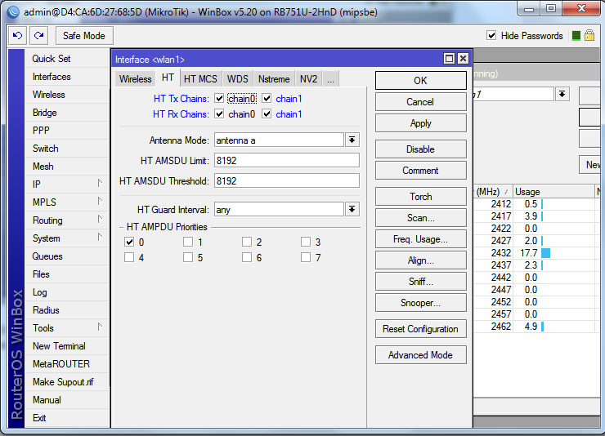Click the HT AMSDU Limit field
The image size is (605, 436).
coord(286,160)
